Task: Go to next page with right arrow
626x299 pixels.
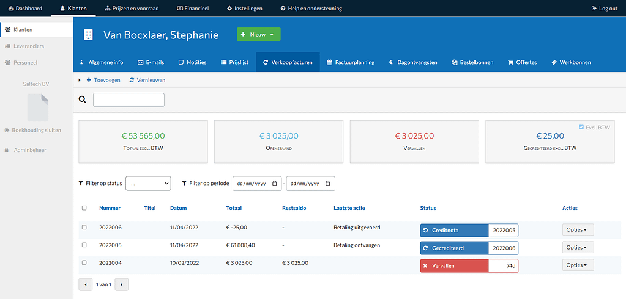Action: [121, 285]
